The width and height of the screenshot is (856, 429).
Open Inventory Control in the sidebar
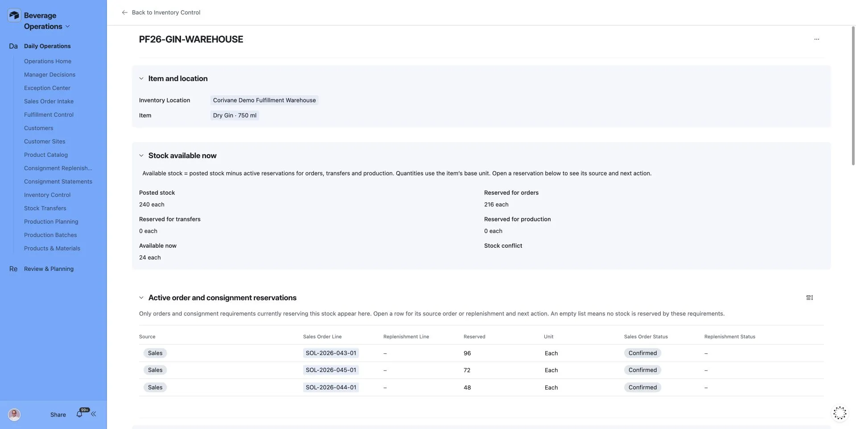tap(47, 195)
